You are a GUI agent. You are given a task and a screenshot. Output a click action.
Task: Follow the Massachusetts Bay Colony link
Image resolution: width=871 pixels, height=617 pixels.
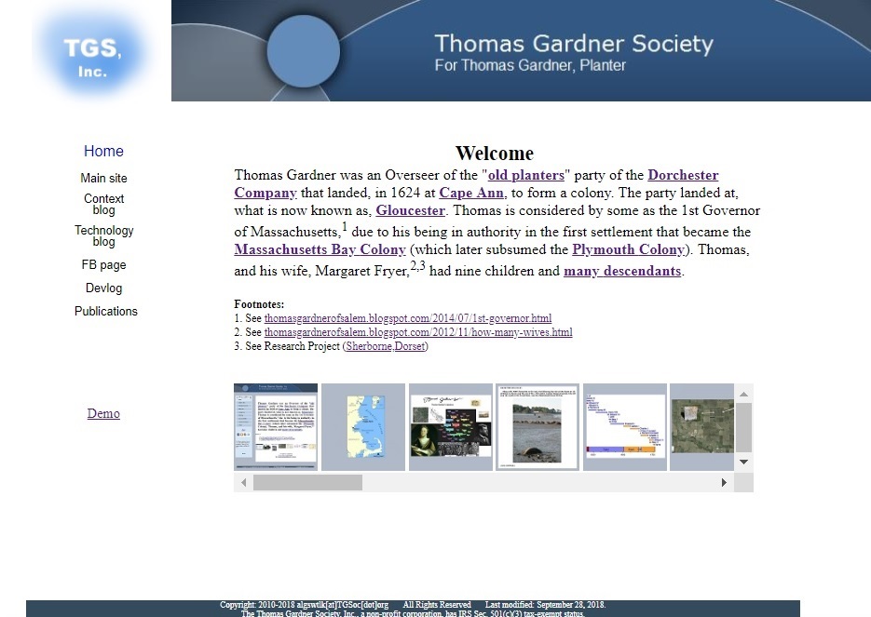pyautogui.click(x=320, y=249)
